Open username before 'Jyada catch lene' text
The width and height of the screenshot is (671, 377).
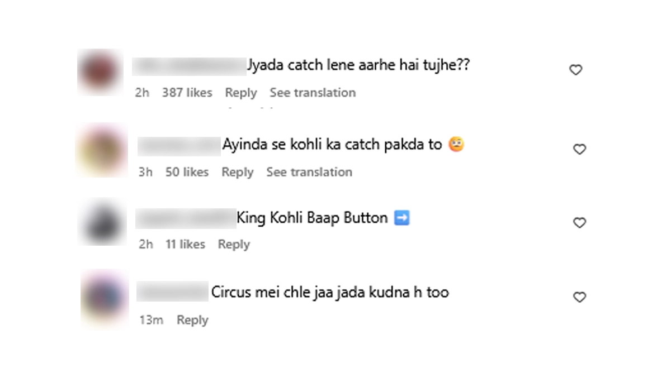pyautogui.click(x=189, y=66)
